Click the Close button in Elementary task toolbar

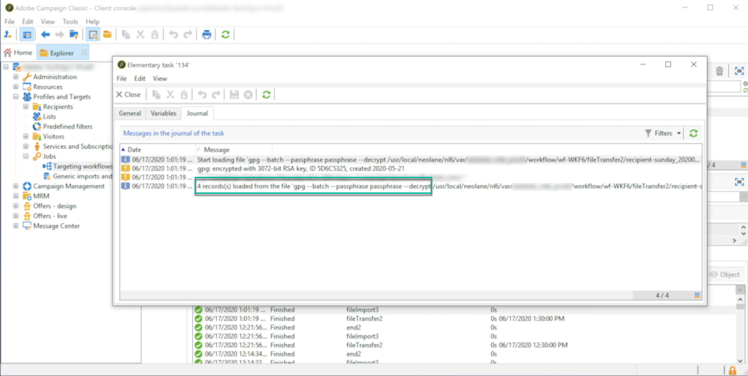129,95
